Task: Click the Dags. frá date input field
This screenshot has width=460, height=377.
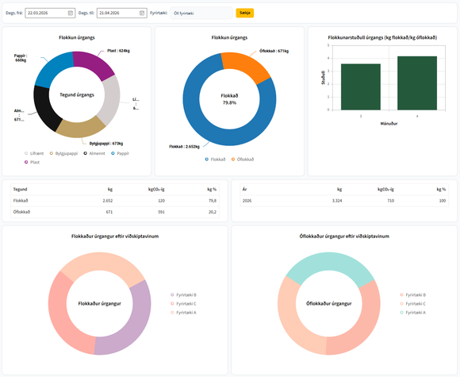Action: (50, 13)
